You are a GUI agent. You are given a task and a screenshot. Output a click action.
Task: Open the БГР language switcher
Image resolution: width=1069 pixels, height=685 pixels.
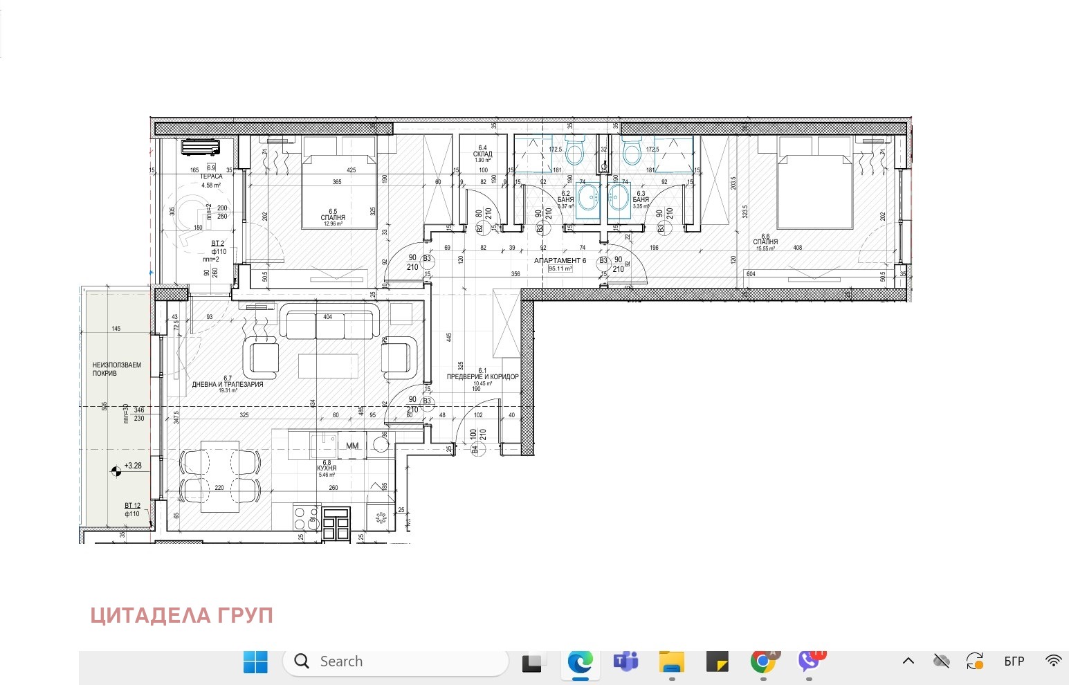pos(1014,661)
